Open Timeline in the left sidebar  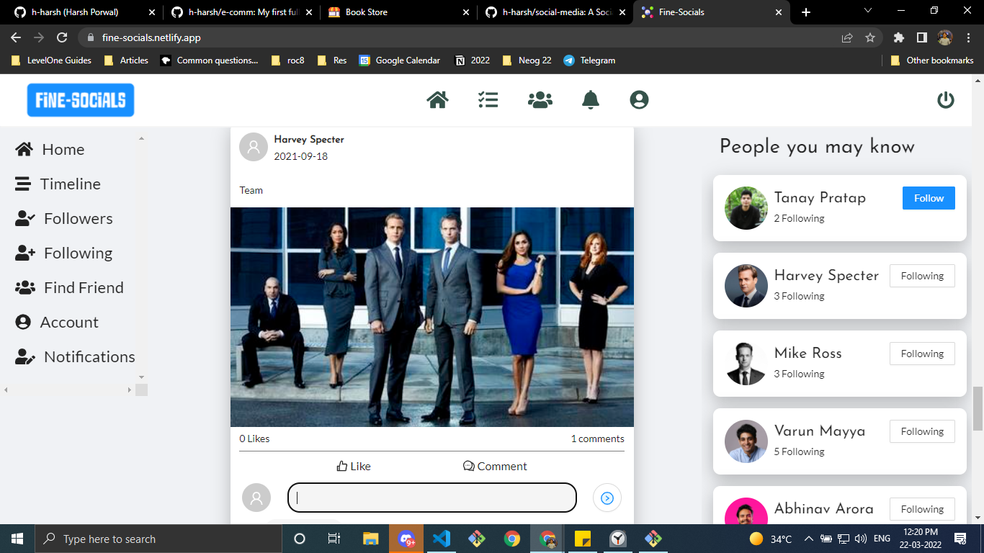click(58, 184)
